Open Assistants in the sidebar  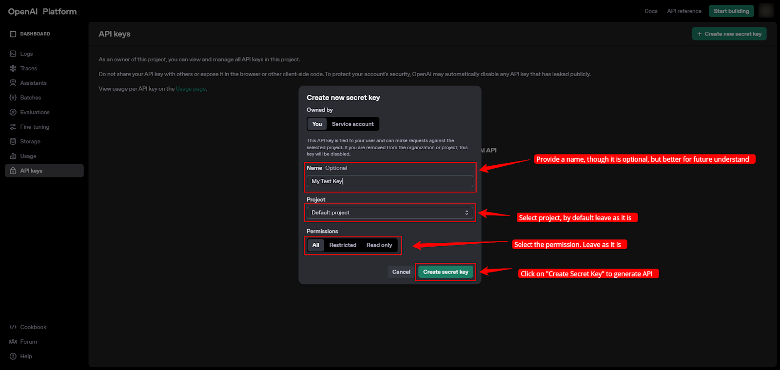(x=44, y=83)
